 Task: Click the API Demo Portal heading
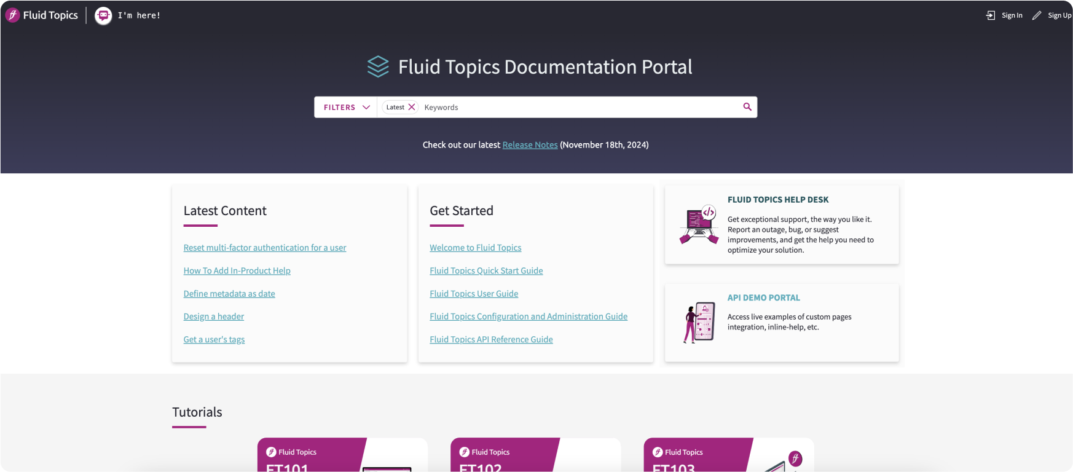[x=764, y=297]
